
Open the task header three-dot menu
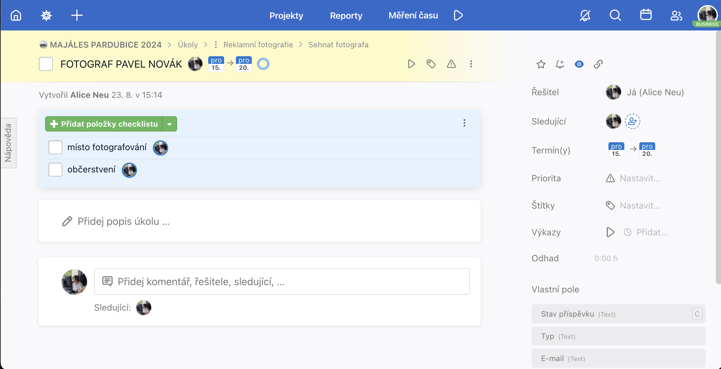pos(471,64)
